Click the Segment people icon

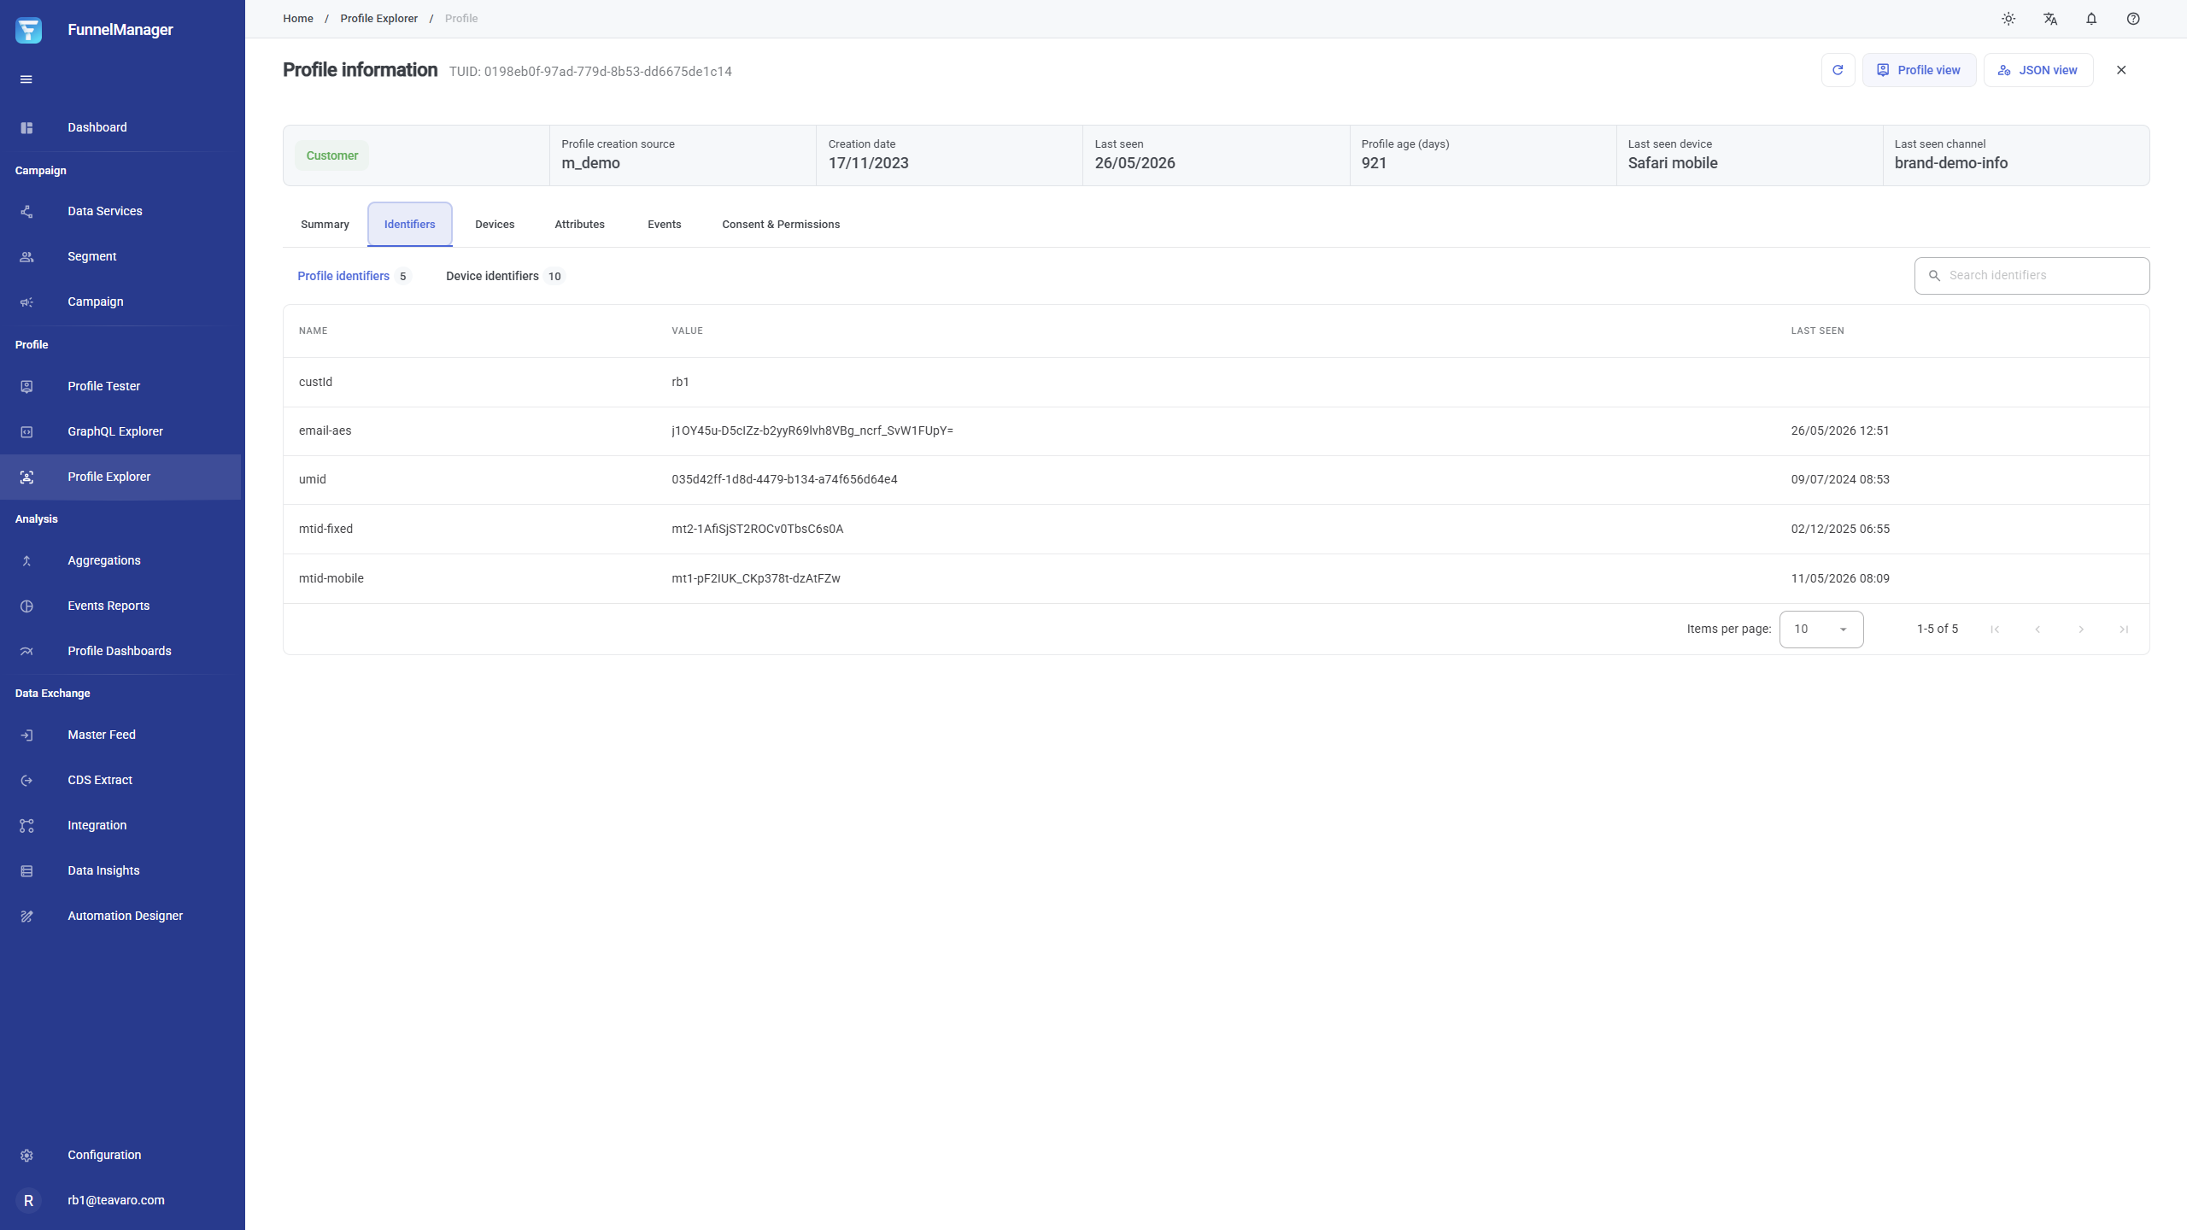coord(26,256)
